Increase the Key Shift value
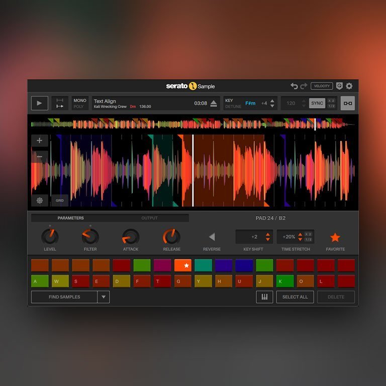This screenshot has height=386, width=386. [268, 234]
